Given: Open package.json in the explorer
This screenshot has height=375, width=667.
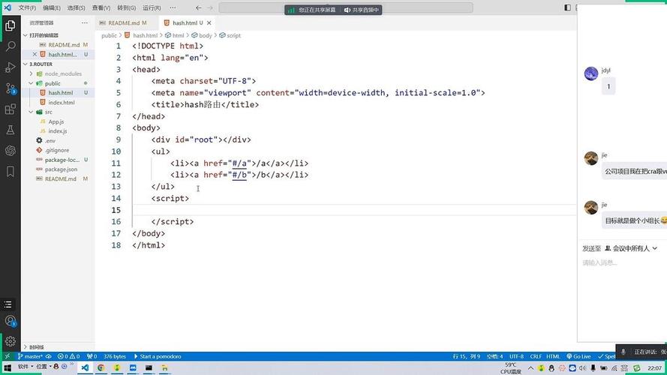Looking at the screenshot, I should 61,169.
